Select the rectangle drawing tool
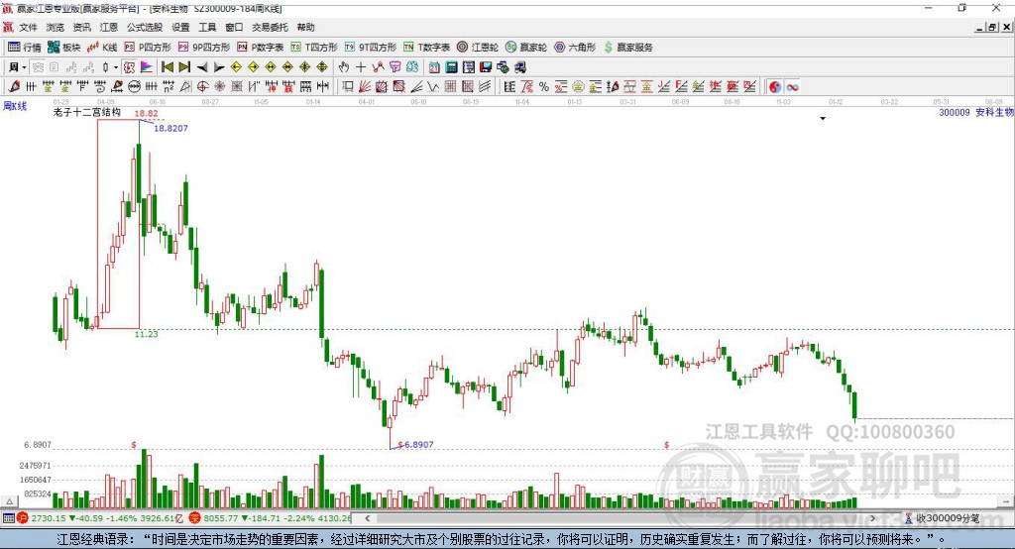Screen dimensions: 1015x549 347,87
